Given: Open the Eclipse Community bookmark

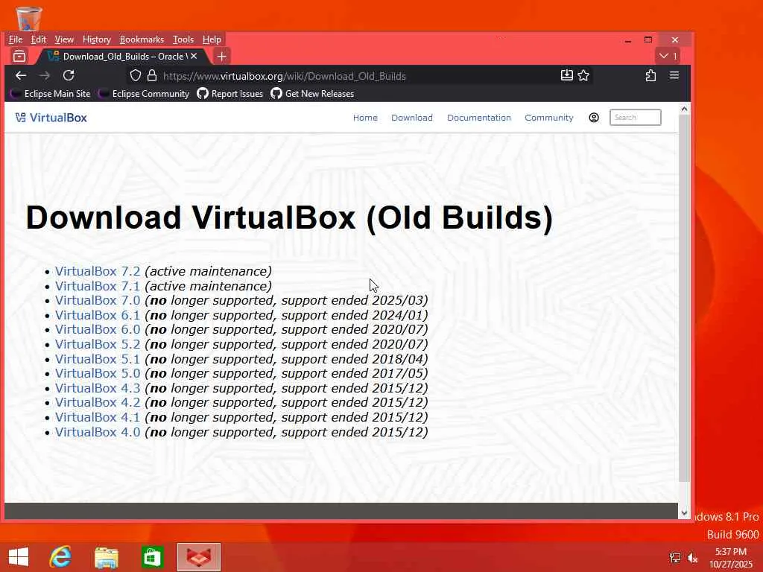Looking at the screenshot, I should (145, 93).
